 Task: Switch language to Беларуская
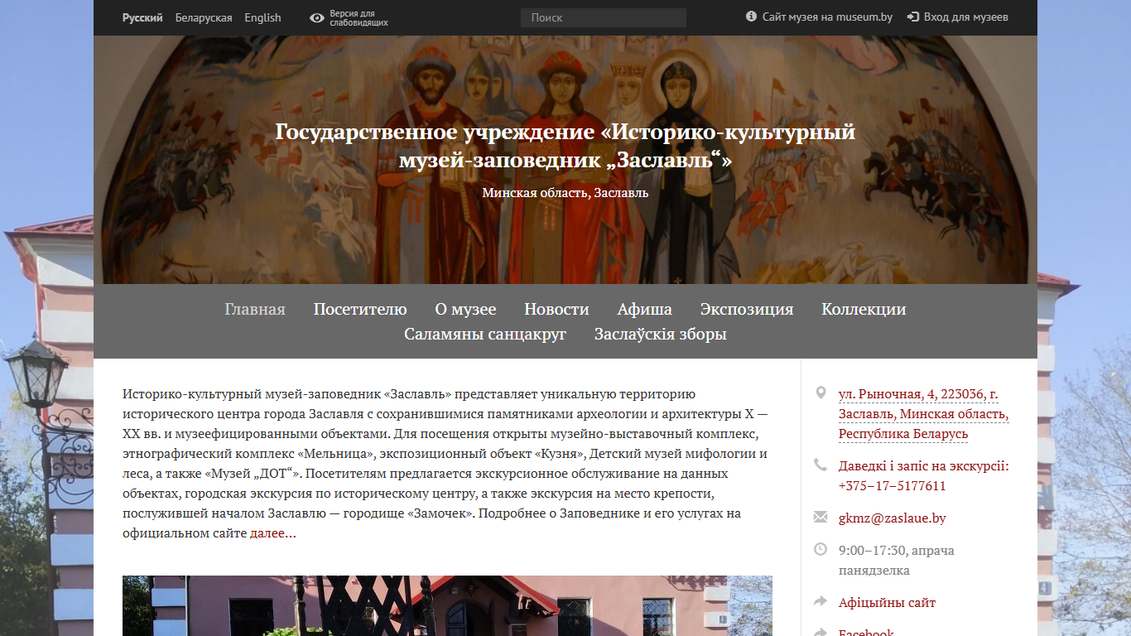204,17
